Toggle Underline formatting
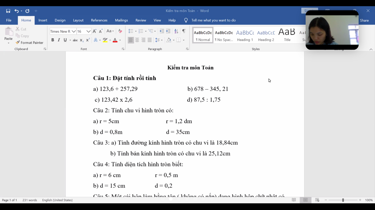The height and width of the screenshot is (210, 375). point(65,40)
